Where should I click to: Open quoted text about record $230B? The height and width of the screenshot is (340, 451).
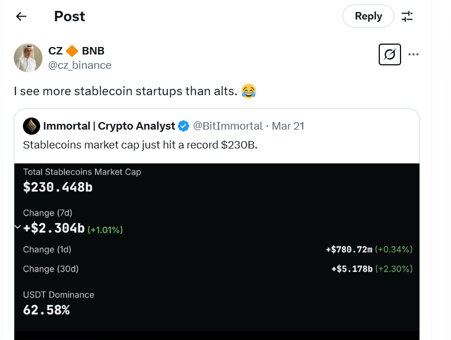pyautogui.click(x=140, y=144)
